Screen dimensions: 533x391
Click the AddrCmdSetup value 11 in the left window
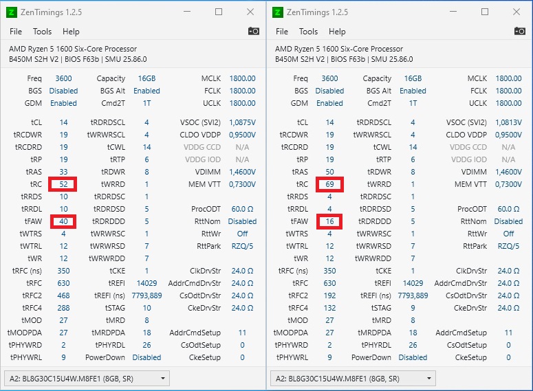242,333
